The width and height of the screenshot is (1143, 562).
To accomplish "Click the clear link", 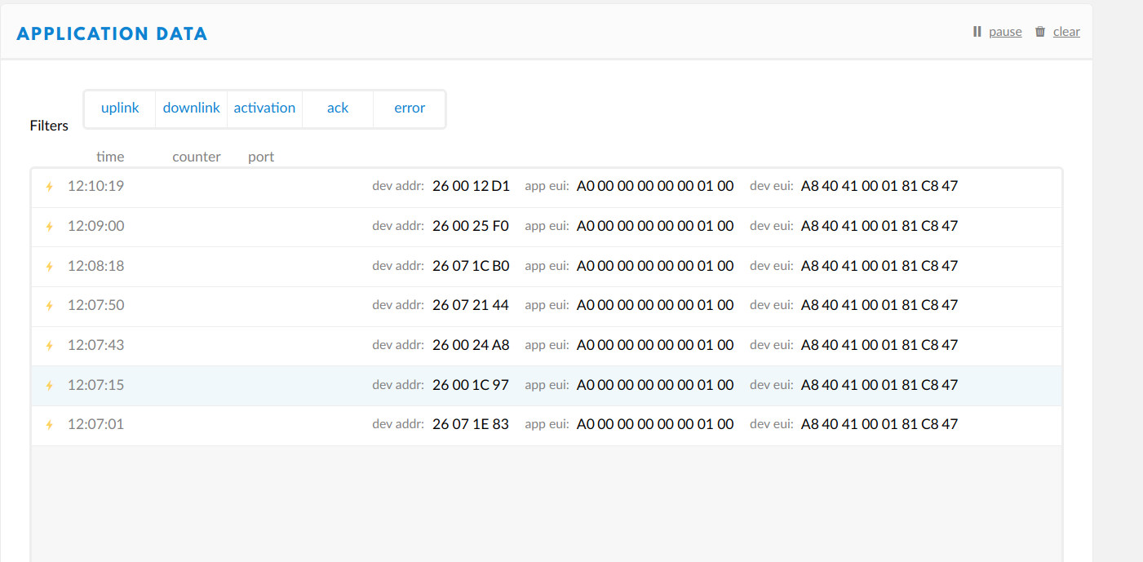I will [x=1066, y=32].
